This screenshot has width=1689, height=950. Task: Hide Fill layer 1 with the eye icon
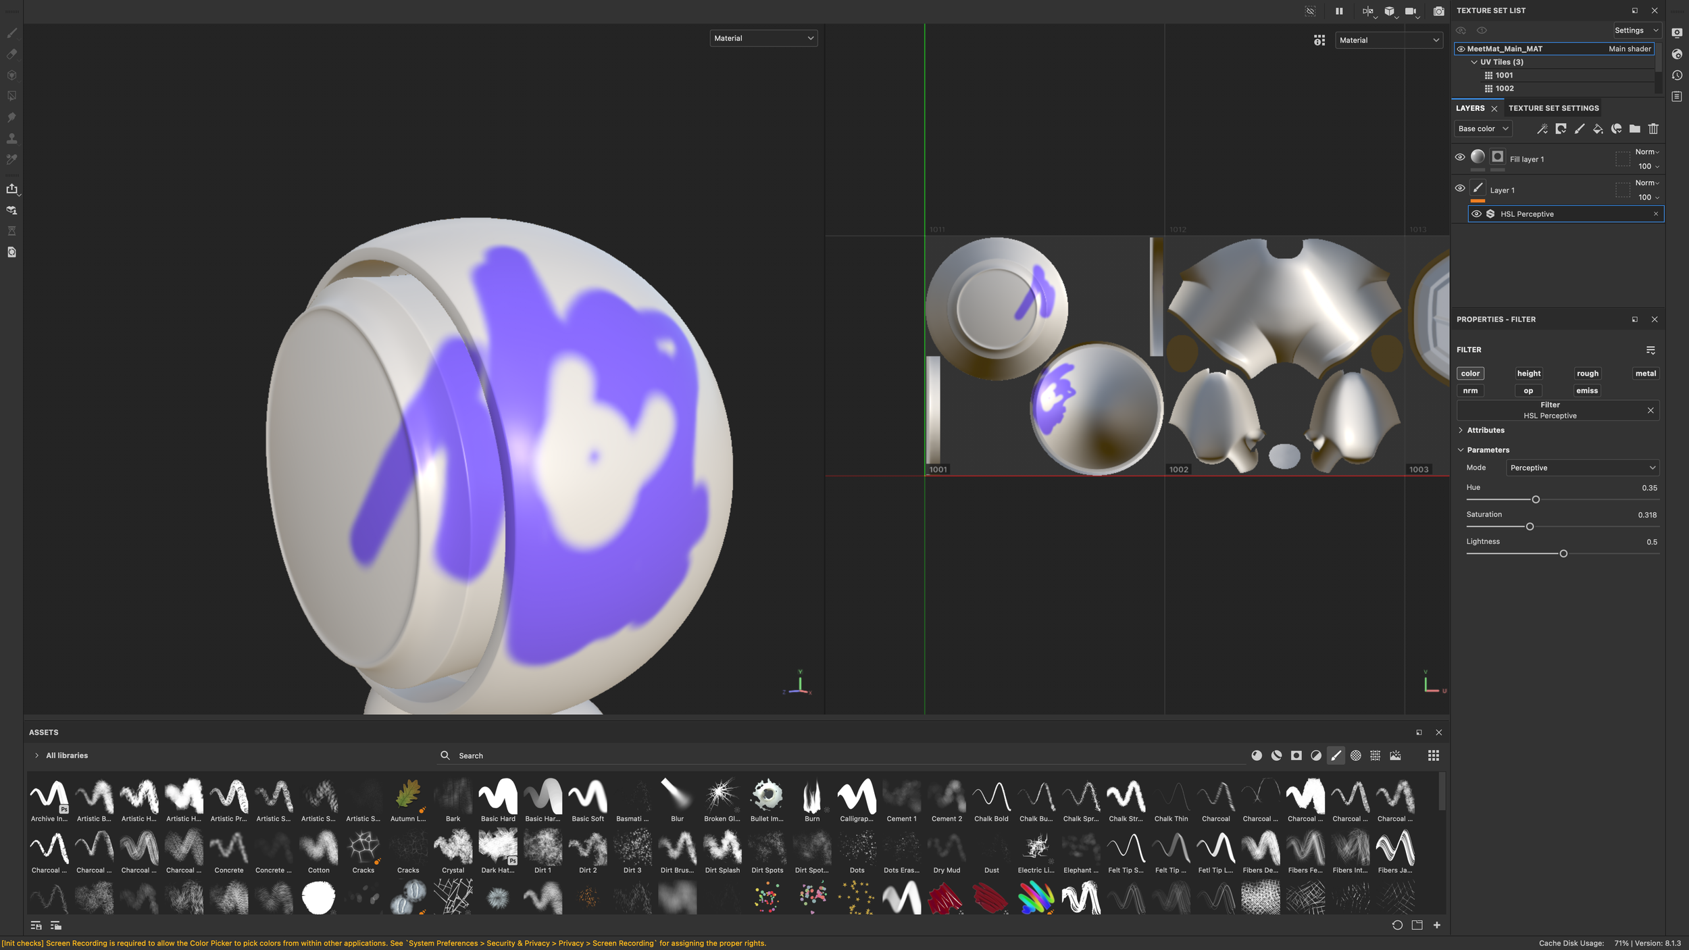(1460, 157)
